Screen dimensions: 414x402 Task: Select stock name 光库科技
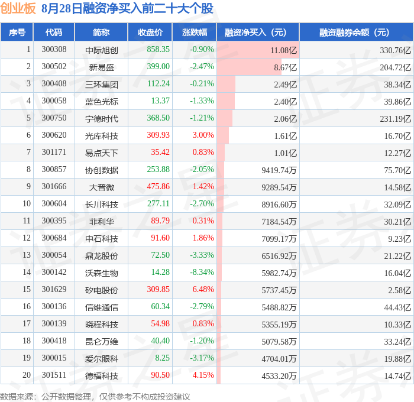(101, 135)
